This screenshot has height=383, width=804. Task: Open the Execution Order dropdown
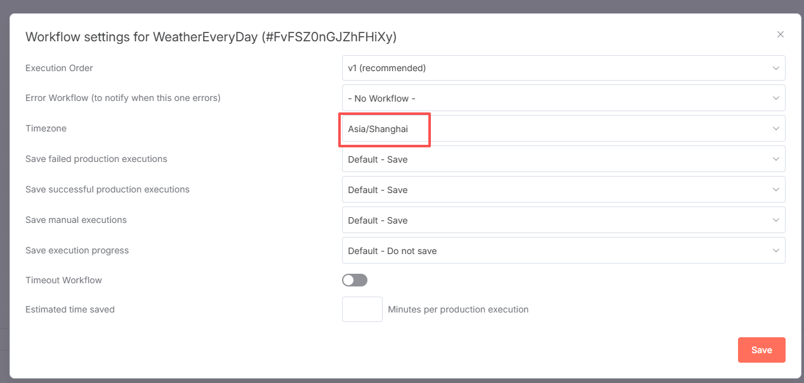point(563,68)
